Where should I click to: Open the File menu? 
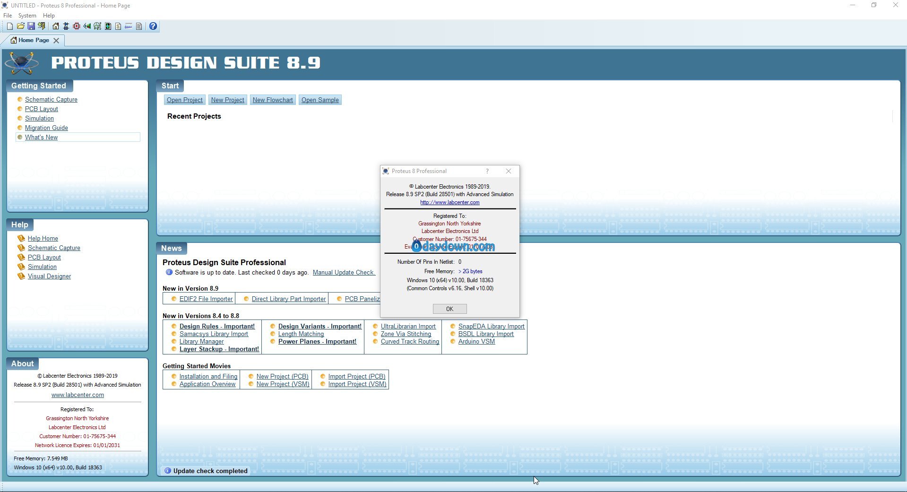[x=8, y=16]
